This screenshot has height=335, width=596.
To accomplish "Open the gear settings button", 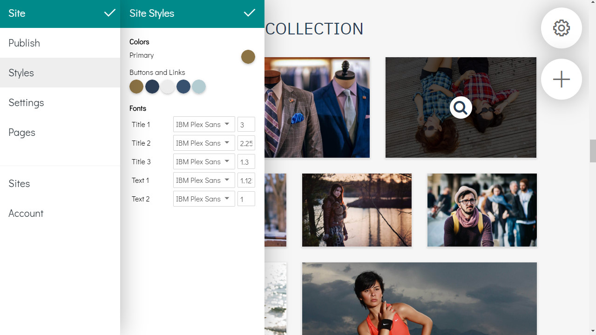I will pyautogui.click(x=561, y=28).
